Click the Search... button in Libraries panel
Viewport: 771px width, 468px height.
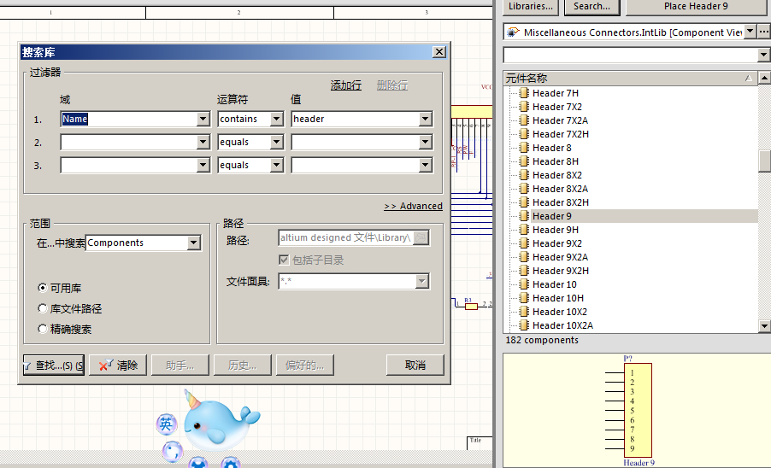point(592,6)
